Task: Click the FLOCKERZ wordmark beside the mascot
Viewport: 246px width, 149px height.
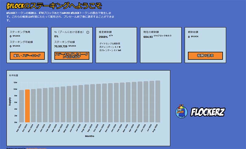Action: point(208,112)
